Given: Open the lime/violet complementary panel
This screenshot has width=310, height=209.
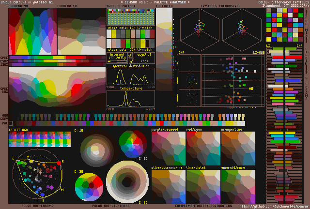Looking at the screenshot, I should [203, 187].
